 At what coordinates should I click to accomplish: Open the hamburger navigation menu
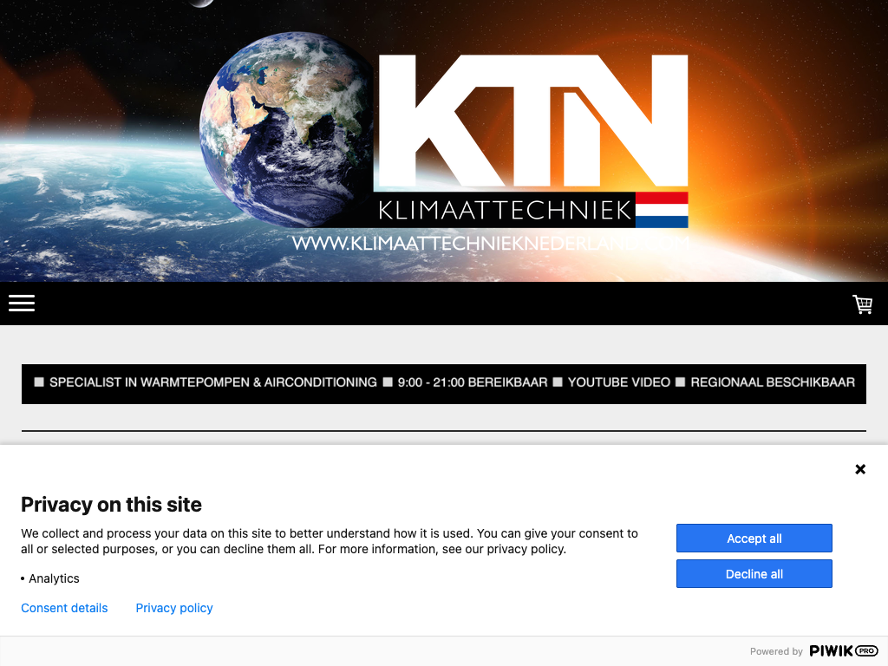pyautogui.click(x=22, y=303)
